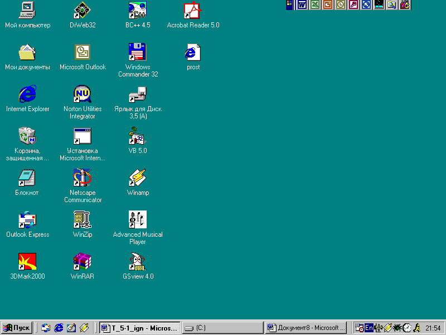
Task: Click the colorful DG icon in Office shortcut bar
Action: click(405, 5)
